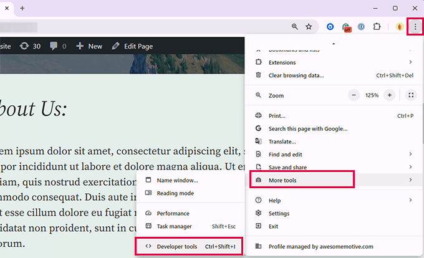Open the Extensions puzzle icon in toolbar
The width and height of the screenshot is (424, 258).
coord(377,27)
